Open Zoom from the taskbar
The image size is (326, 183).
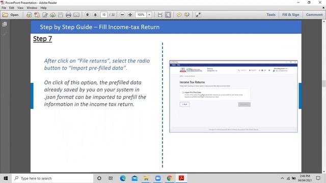158,178
